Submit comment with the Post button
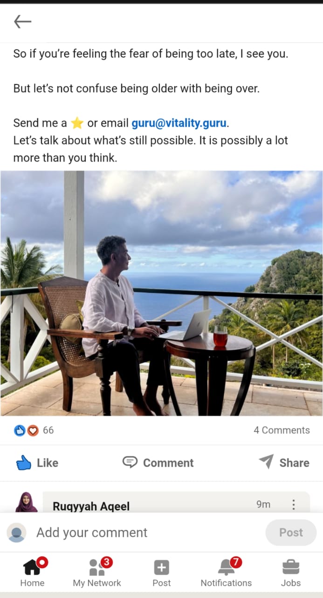The image size is (323, 598). 291,533
